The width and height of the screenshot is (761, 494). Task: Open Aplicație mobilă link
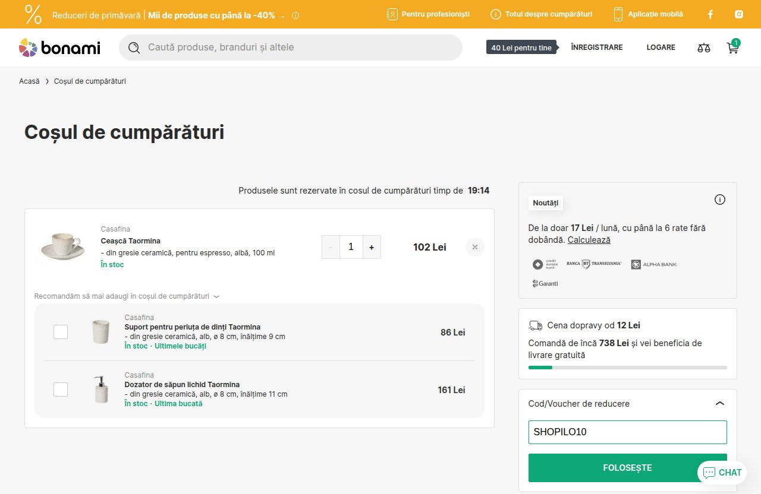tap(656, 14)
